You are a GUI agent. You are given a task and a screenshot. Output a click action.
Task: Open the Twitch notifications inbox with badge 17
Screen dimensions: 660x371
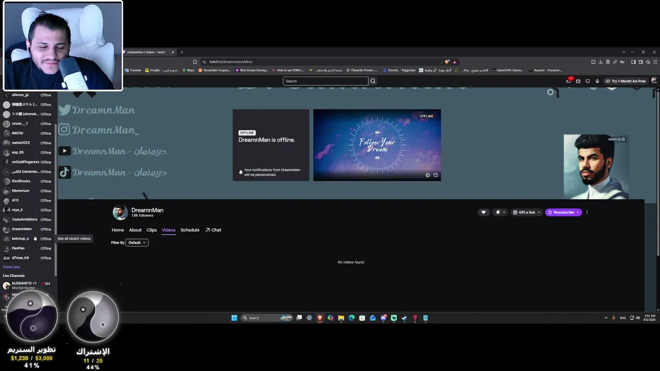pos(569,81)
